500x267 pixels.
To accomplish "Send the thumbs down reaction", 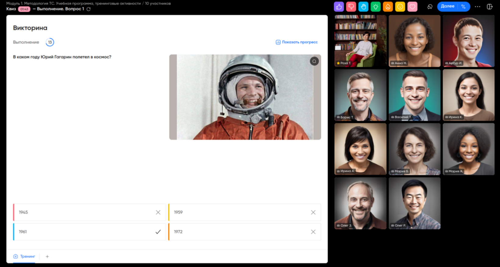I will tap(351, 6).
